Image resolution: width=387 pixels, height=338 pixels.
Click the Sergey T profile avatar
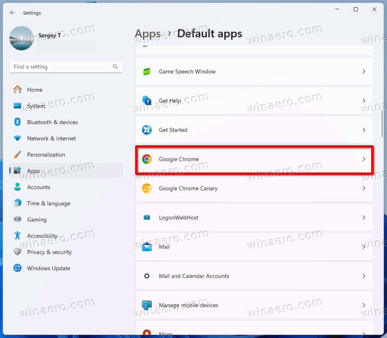pyautogui.click(x=21, y=38)
